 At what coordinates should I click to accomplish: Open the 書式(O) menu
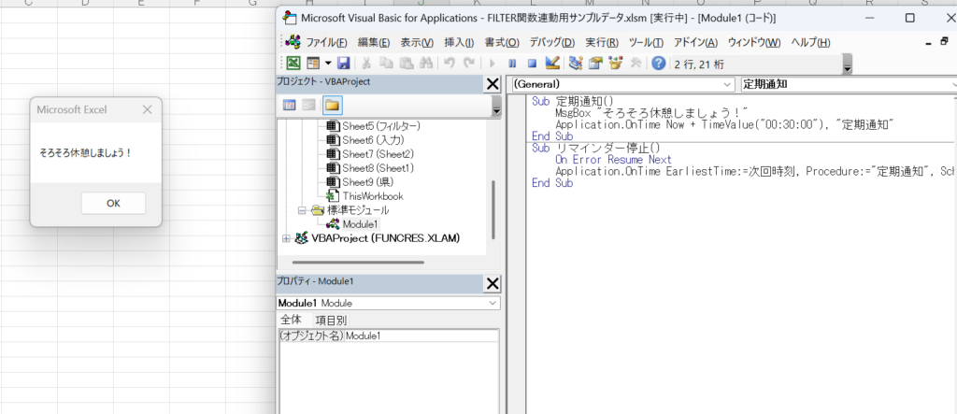tap(502, 43)
